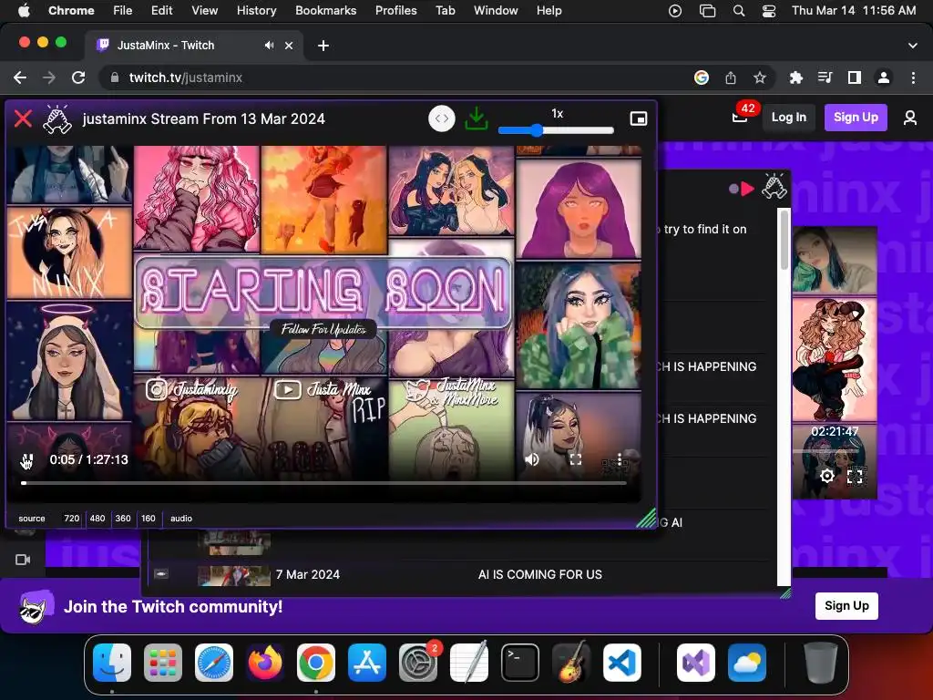Open a new Chrome tab
The image size is (933, 700).
tap(323, 46)
